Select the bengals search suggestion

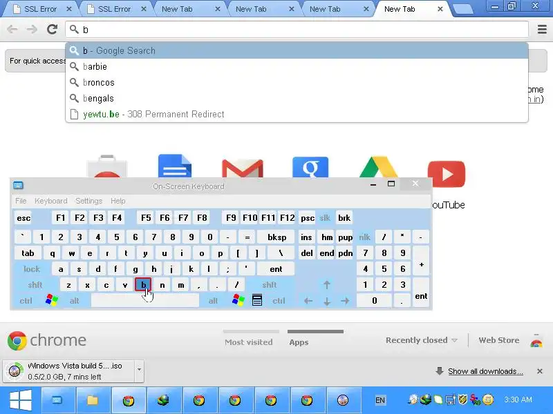297,98
